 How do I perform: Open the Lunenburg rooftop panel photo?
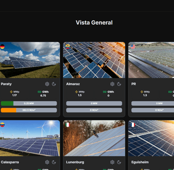coord(94,138)
